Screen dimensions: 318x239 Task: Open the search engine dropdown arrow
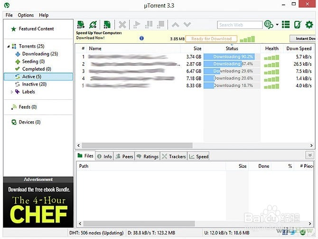[277, 25]
